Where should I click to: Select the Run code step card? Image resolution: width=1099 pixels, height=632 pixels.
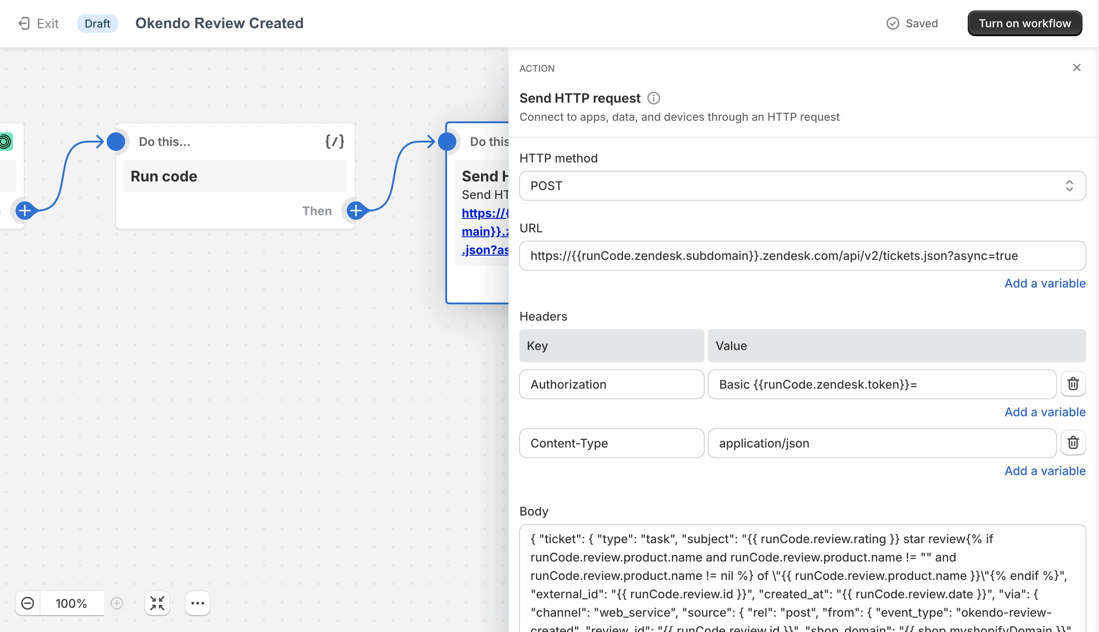click(235, 176)
